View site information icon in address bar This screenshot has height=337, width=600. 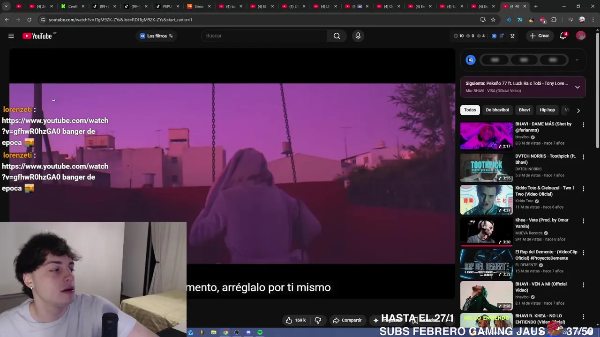coord(43,20)
